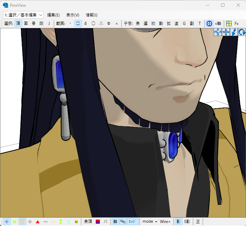Click the Wire+ button
This screenshot has width=246, height=226.
tap(165, 222)
